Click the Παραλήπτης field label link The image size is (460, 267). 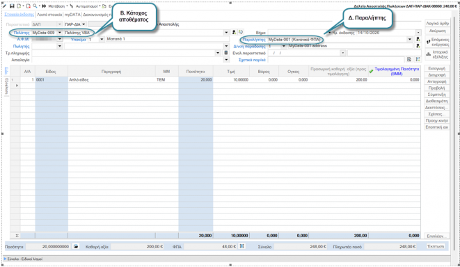[x=254, y=39]
